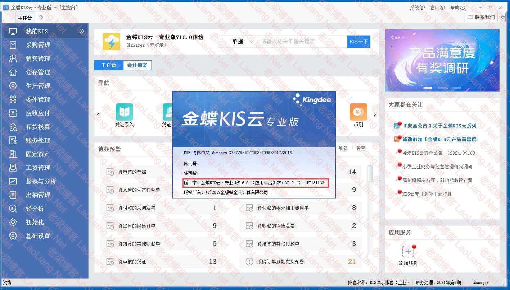The height and width of the screenshot is (290, 510).
Task: Collapse sidebar using 我的KIS double chevron
Action: pos(81,31)
